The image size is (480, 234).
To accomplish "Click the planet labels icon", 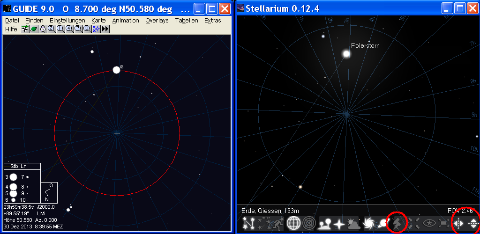I will click(x=382, y=223).
